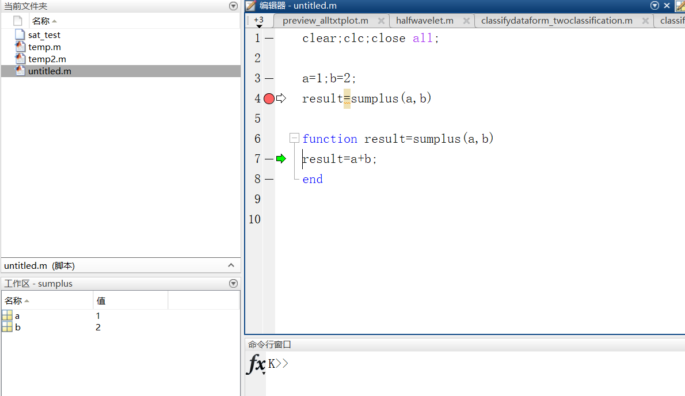
Task: Switch to classifydataform_twoclassification.m tab
Action: click(x=557, y=21)
